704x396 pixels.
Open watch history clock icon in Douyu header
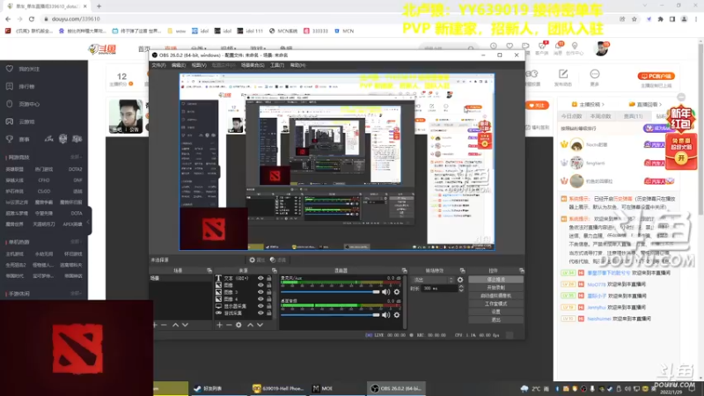pos(494,46)
